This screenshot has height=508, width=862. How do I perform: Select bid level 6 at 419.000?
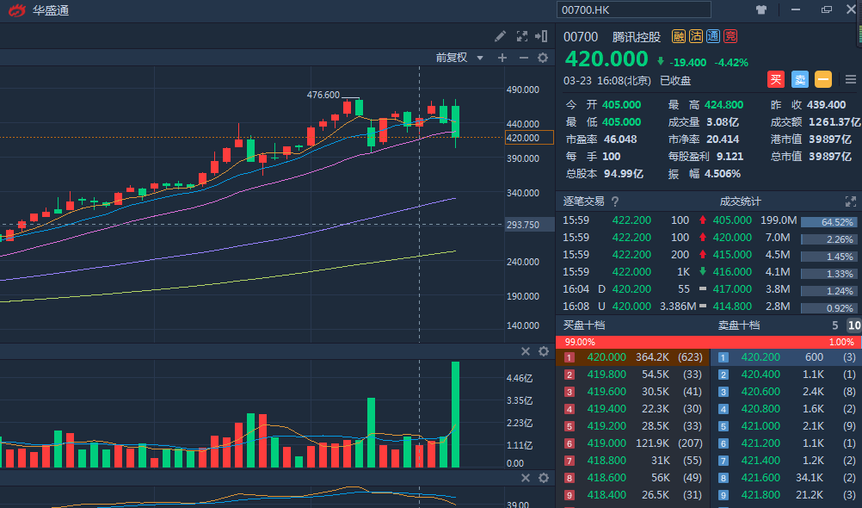click(x=633, y=443)
